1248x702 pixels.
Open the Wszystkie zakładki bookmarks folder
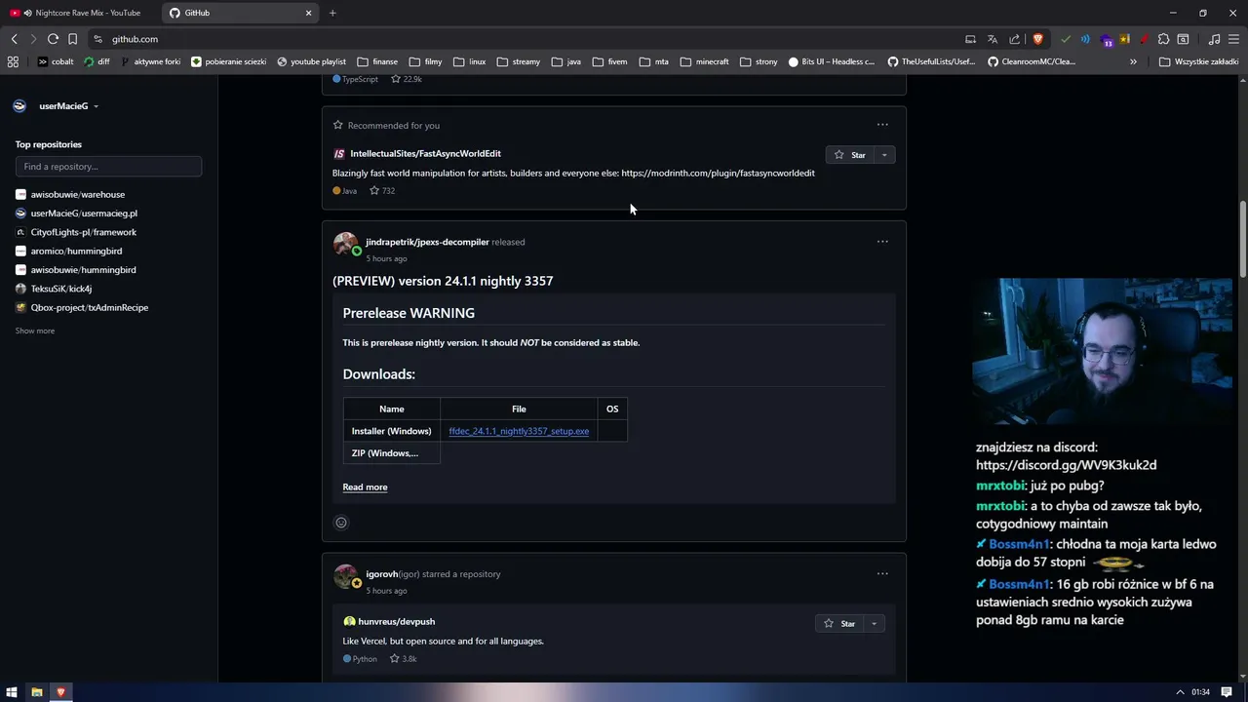[x=1199, y=61]
